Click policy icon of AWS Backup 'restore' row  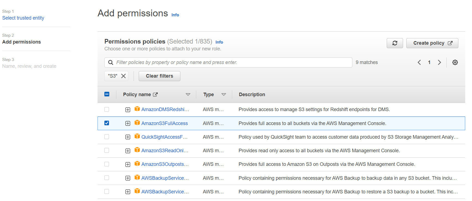[x=137, y=191]
